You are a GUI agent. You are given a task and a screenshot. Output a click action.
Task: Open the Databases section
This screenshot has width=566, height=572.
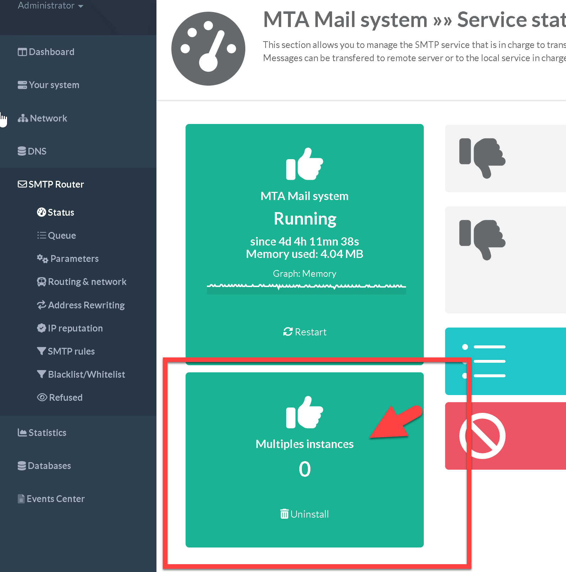tap(49, 466)
